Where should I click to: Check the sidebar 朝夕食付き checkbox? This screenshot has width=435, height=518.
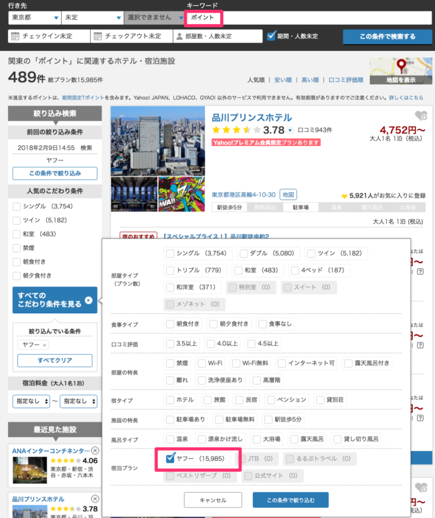[x=17, y=276]
